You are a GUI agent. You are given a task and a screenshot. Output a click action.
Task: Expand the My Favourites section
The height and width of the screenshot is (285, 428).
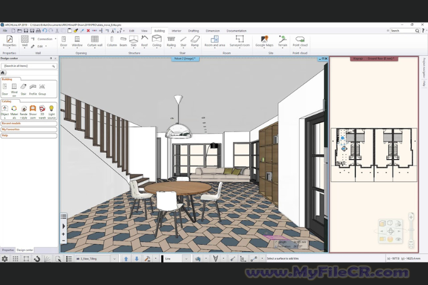(29, 129)
